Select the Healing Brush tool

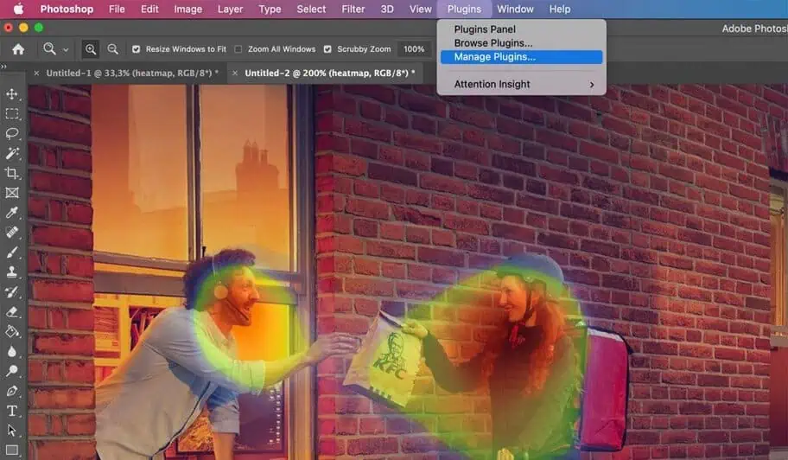(12, 233)
